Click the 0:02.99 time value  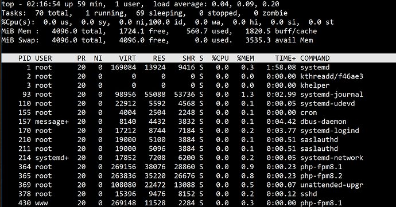(x=281, y=95)
